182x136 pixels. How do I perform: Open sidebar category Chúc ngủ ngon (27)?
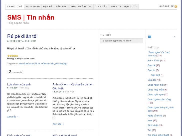[155, 94]
